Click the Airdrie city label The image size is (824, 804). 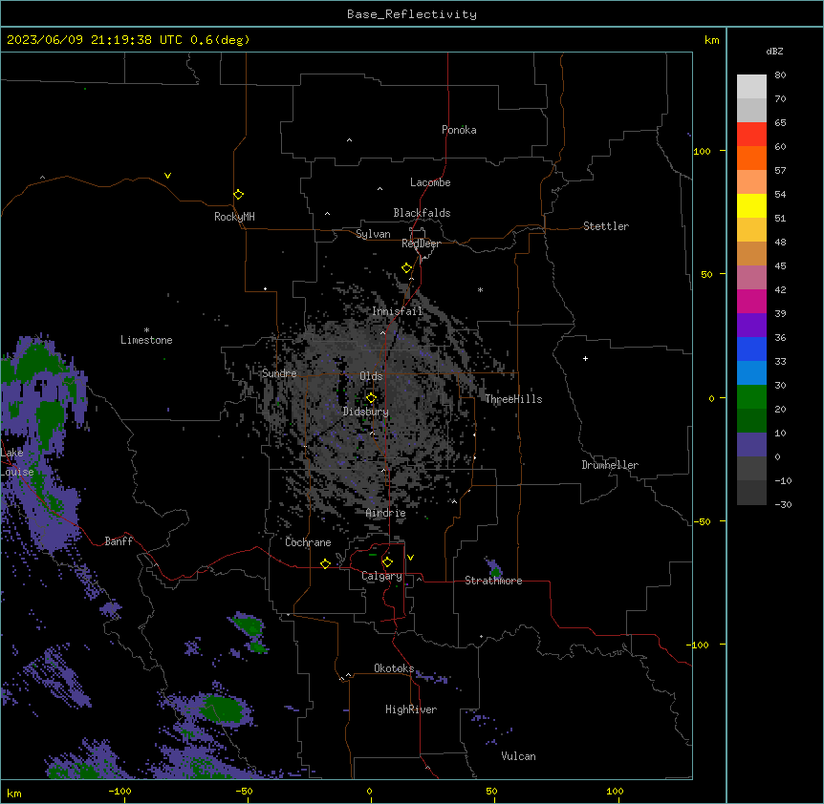(385, 513)
